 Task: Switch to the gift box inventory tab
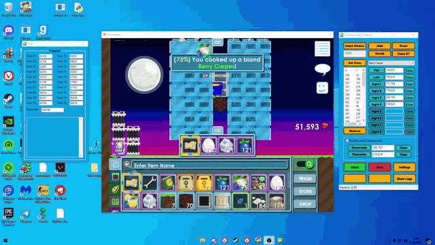[x=116, y=201]
